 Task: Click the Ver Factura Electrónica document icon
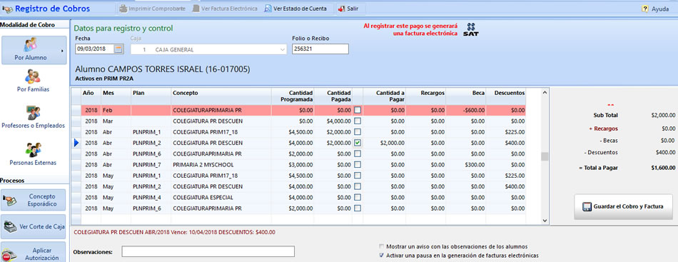pyautogui.click(x=196, y=9)
